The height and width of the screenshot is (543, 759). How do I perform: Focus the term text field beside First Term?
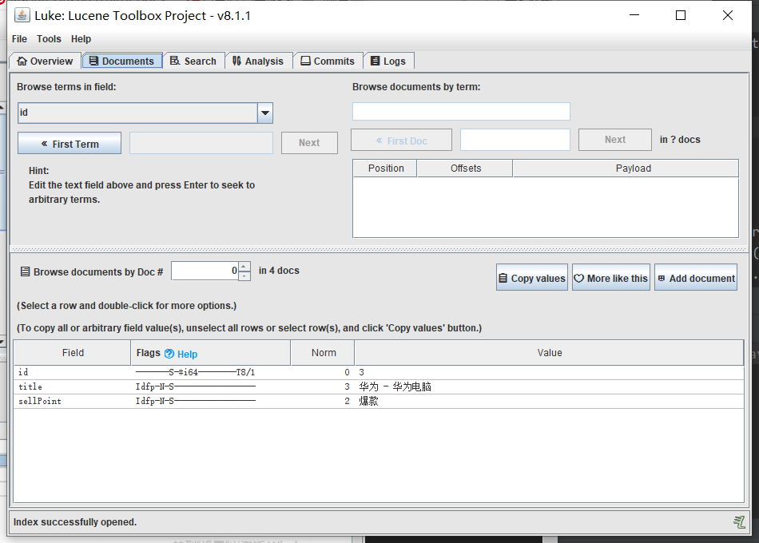pos(201,143)
